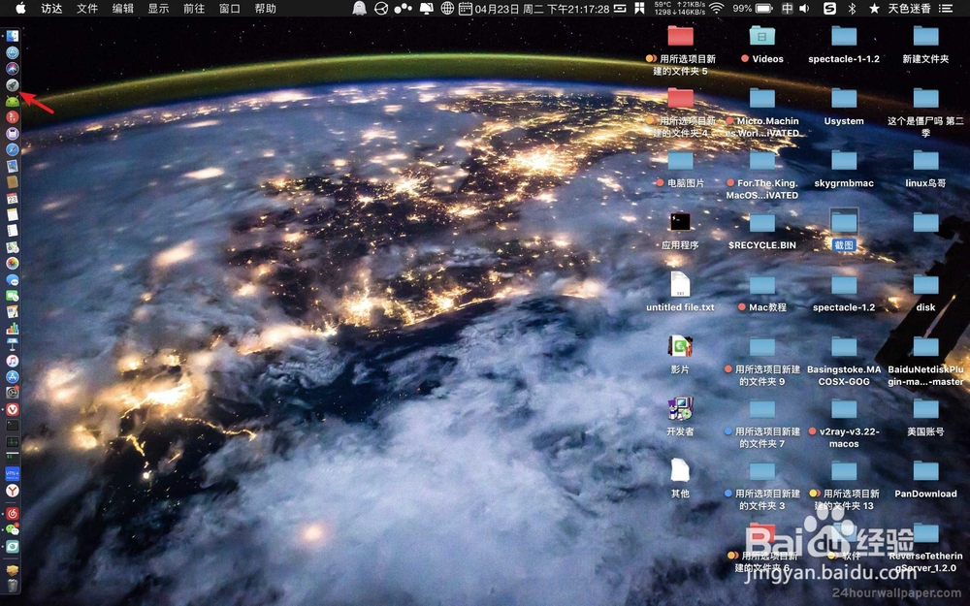Open Keynote from the Dock
970x606 pixels.
11,344
